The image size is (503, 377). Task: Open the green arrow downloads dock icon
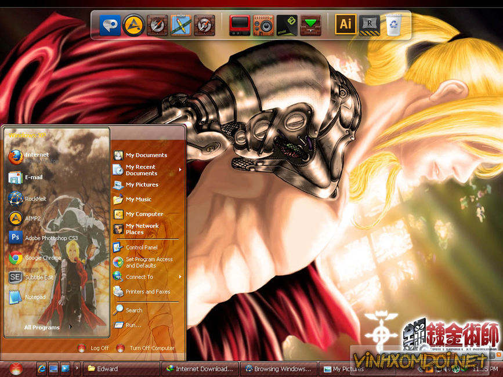(310, 25)
